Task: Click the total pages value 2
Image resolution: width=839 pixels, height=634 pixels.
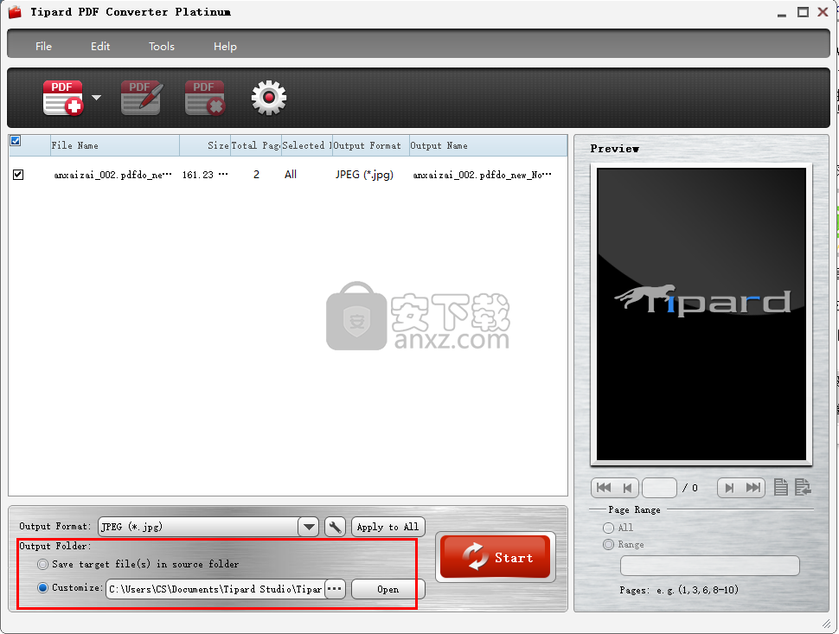Action: coord(256,175)
